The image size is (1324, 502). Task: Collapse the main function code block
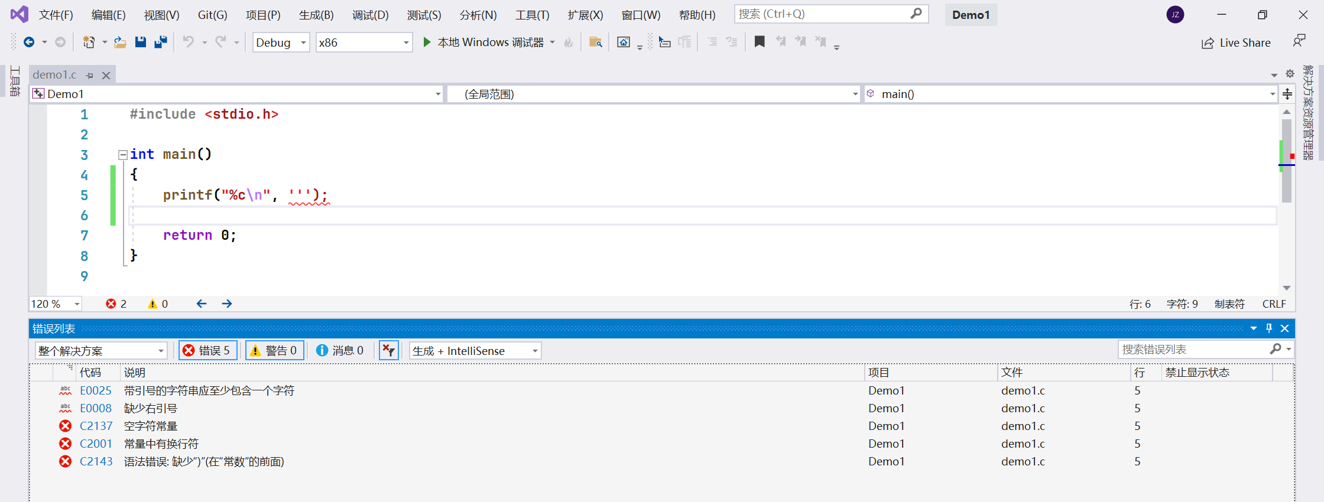tap(123, 155)
